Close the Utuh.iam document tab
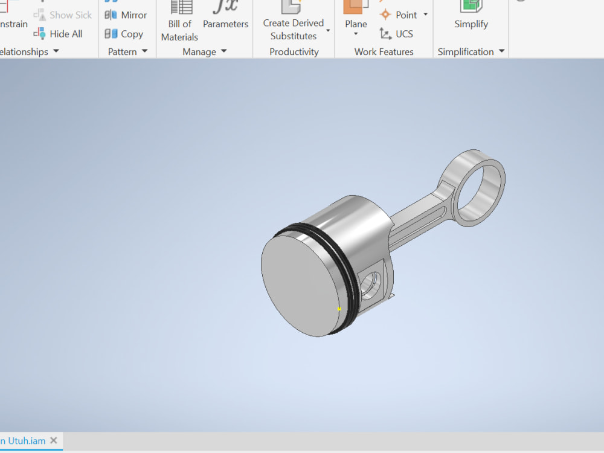604x453 pixels. [x=53, y=441]
